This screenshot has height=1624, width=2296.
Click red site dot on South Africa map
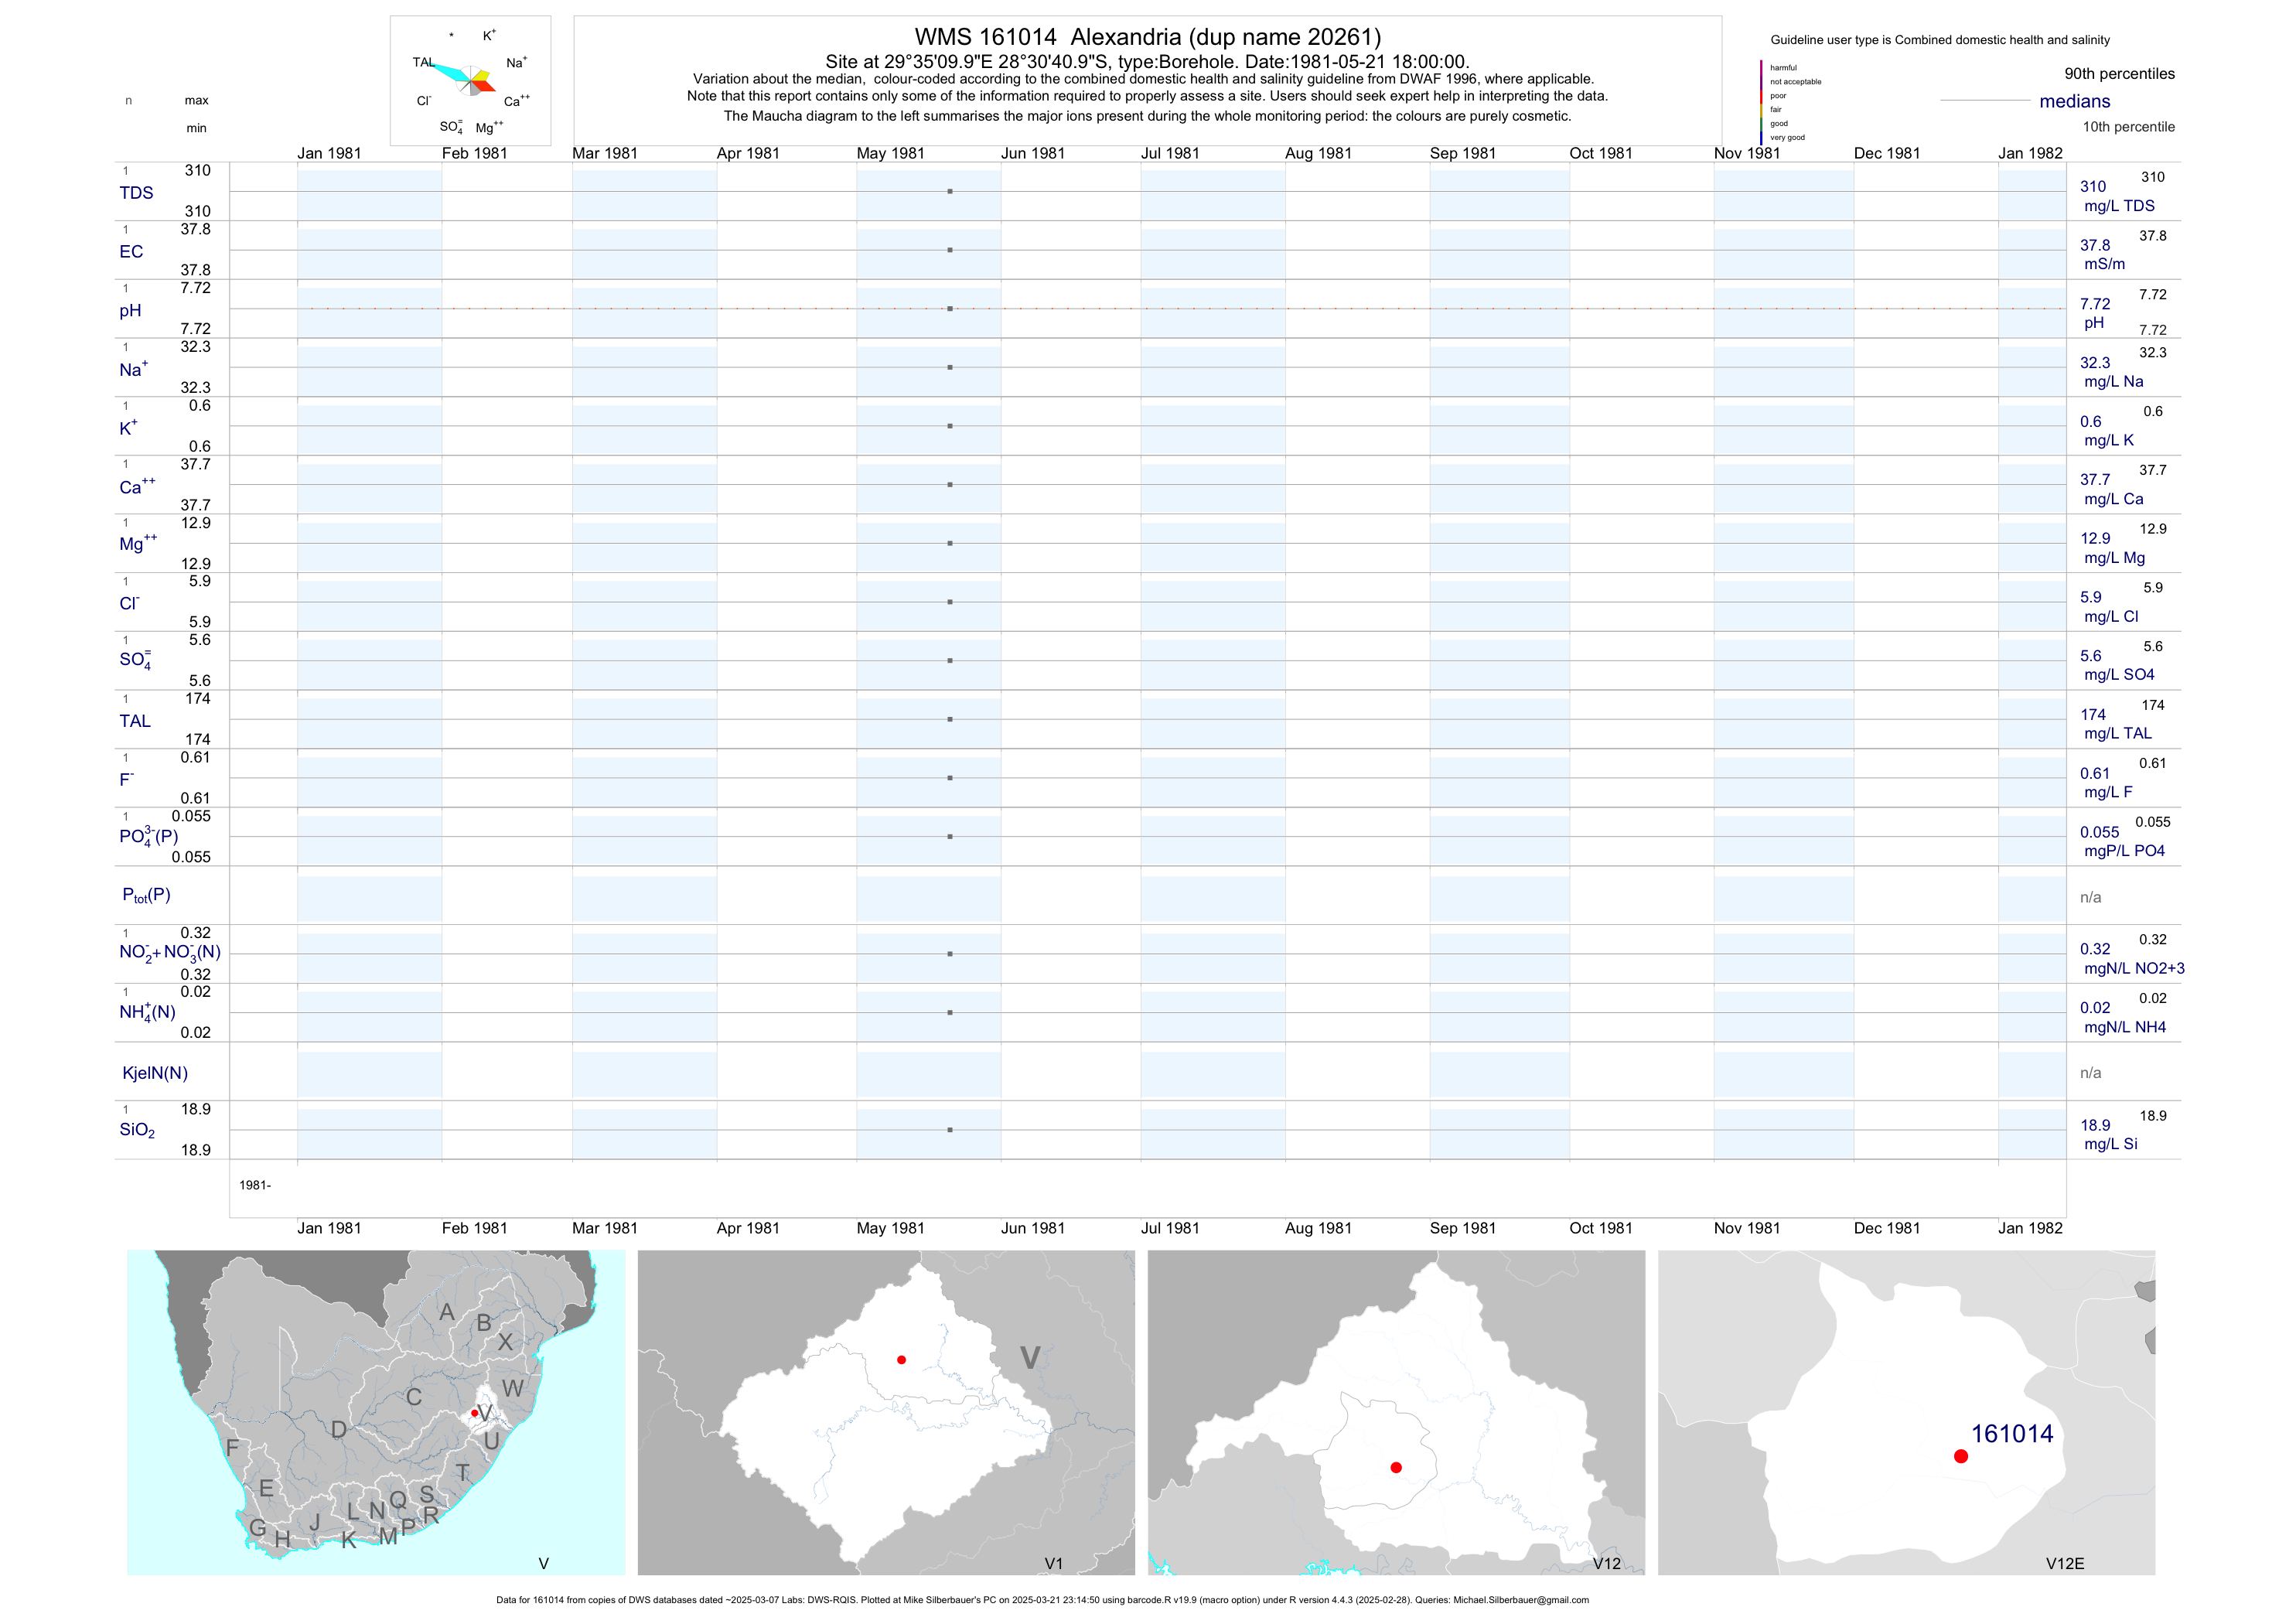coord(474,1413)
